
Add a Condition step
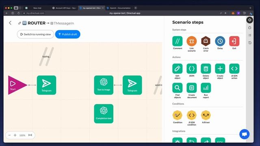tap(177, 115)
